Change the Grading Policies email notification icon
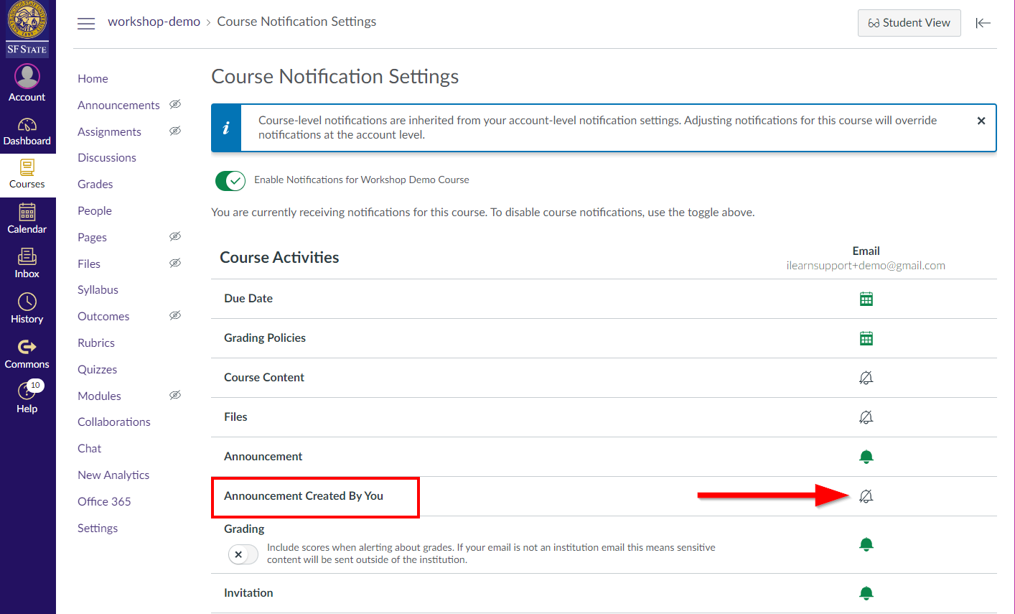 point(866,338)
